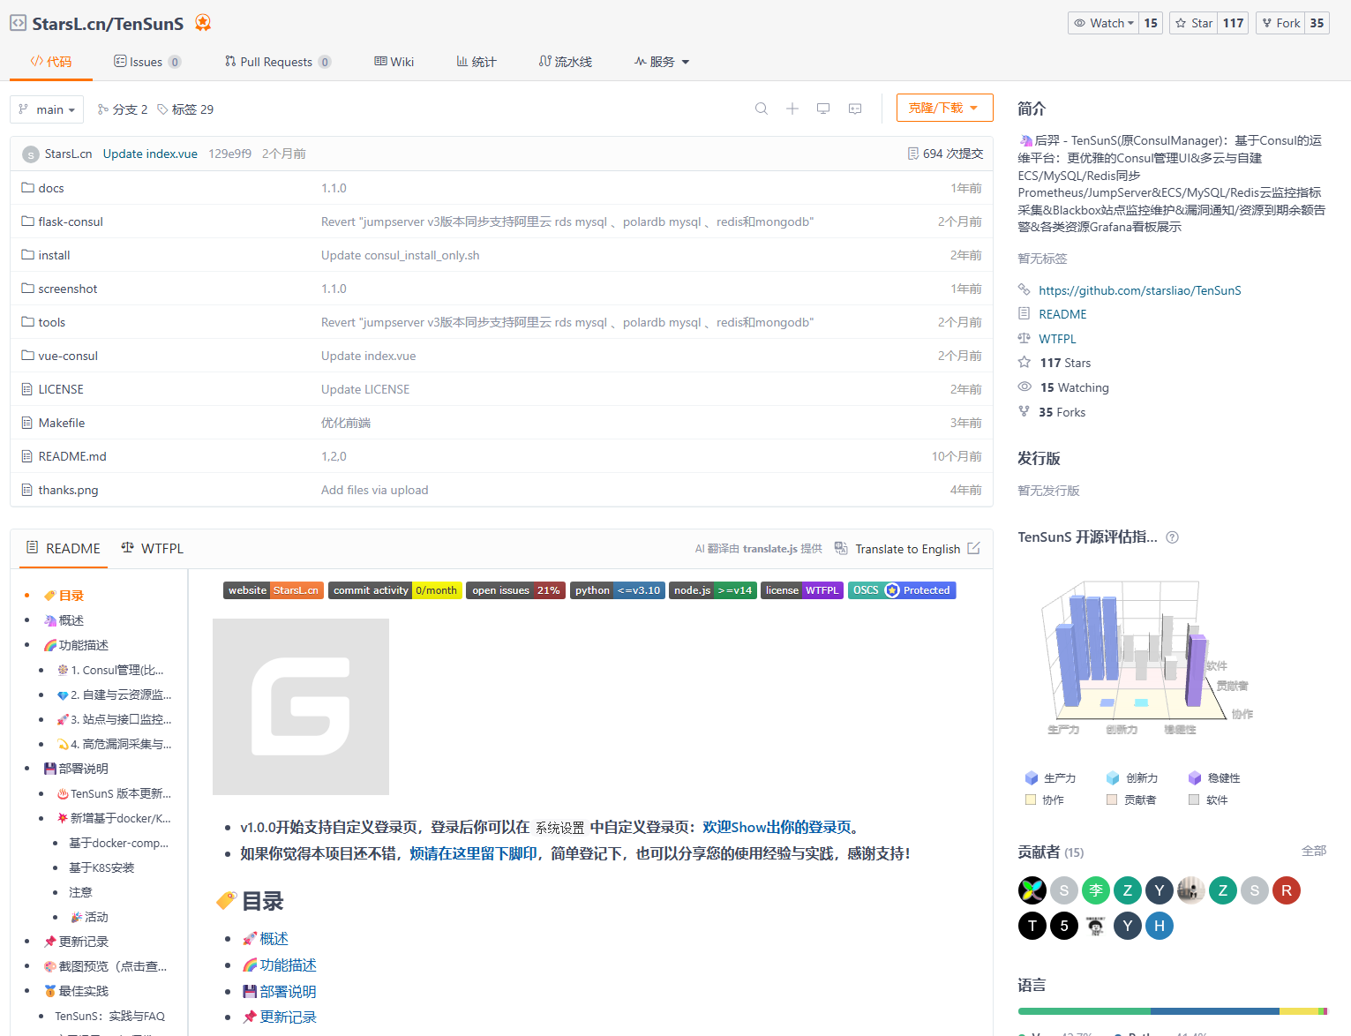Click the website StarsL.cn badge
The width and height of the screenshot is (1351, 1036).
click(274, 590)
